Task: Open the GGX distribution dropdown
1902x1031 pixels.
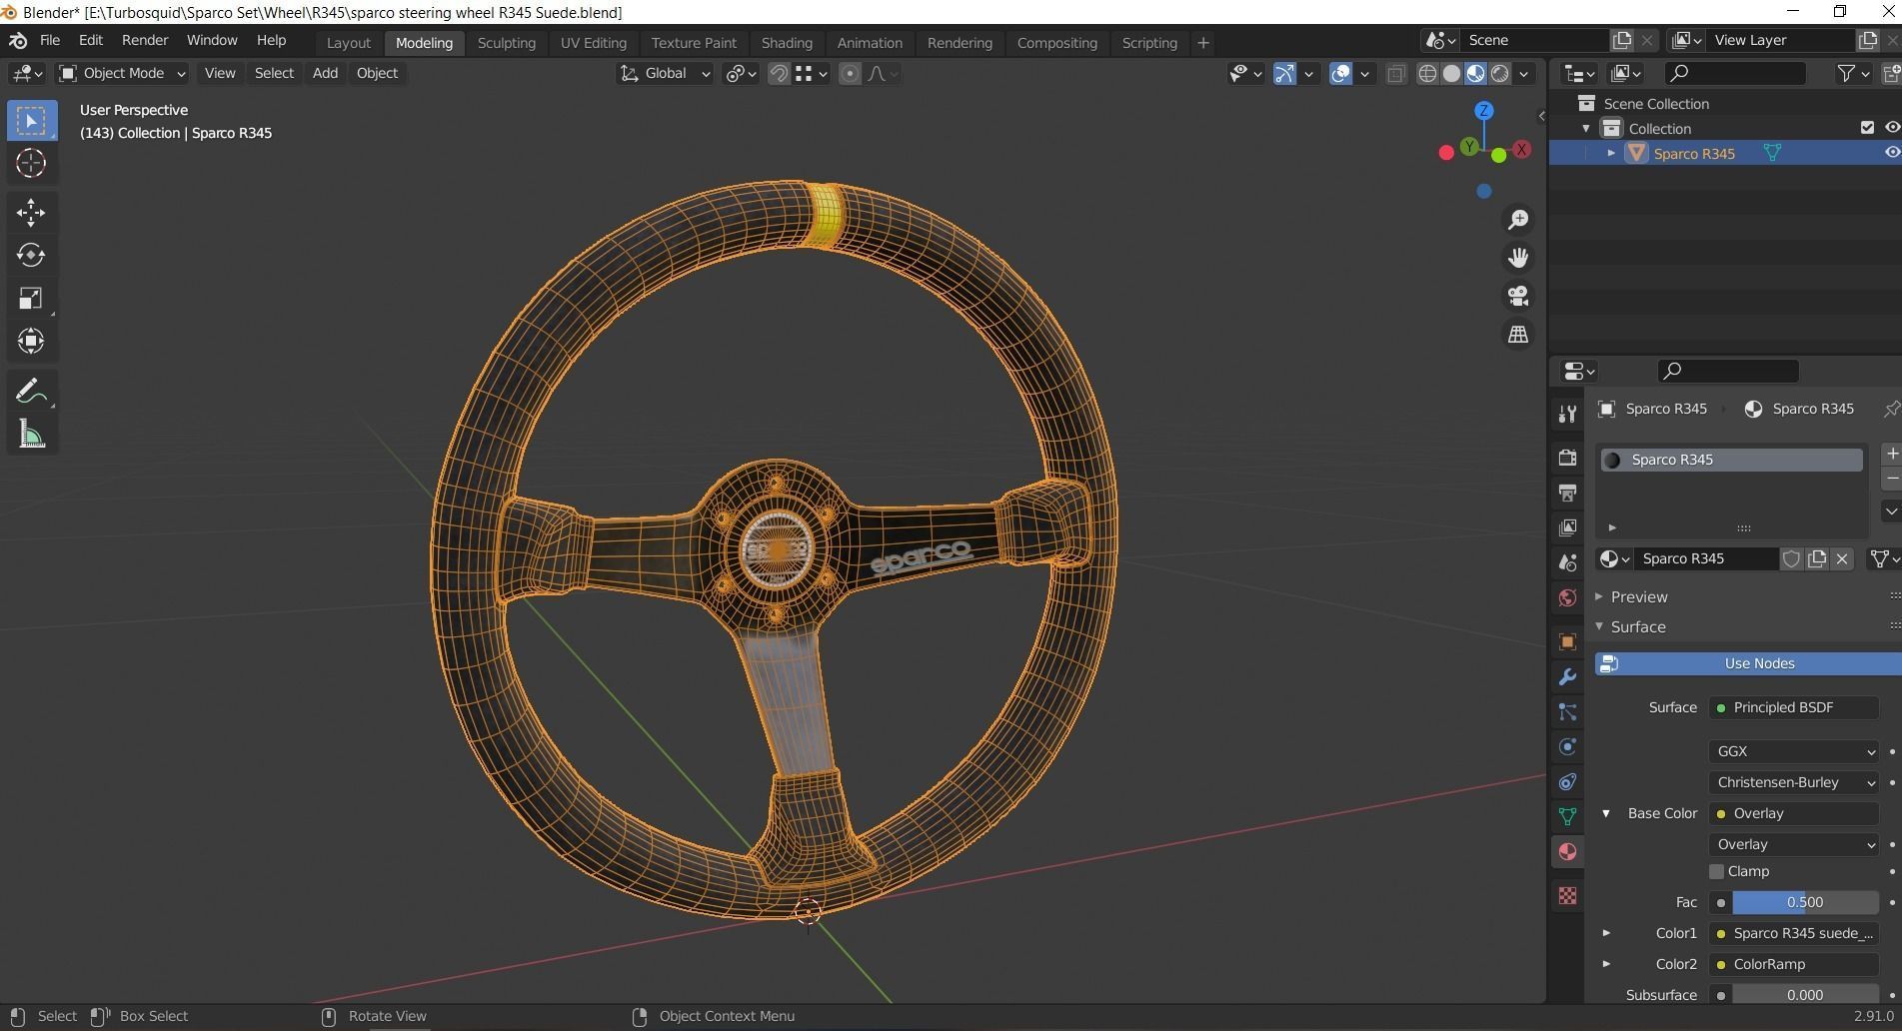Action: pos(1792,751)
